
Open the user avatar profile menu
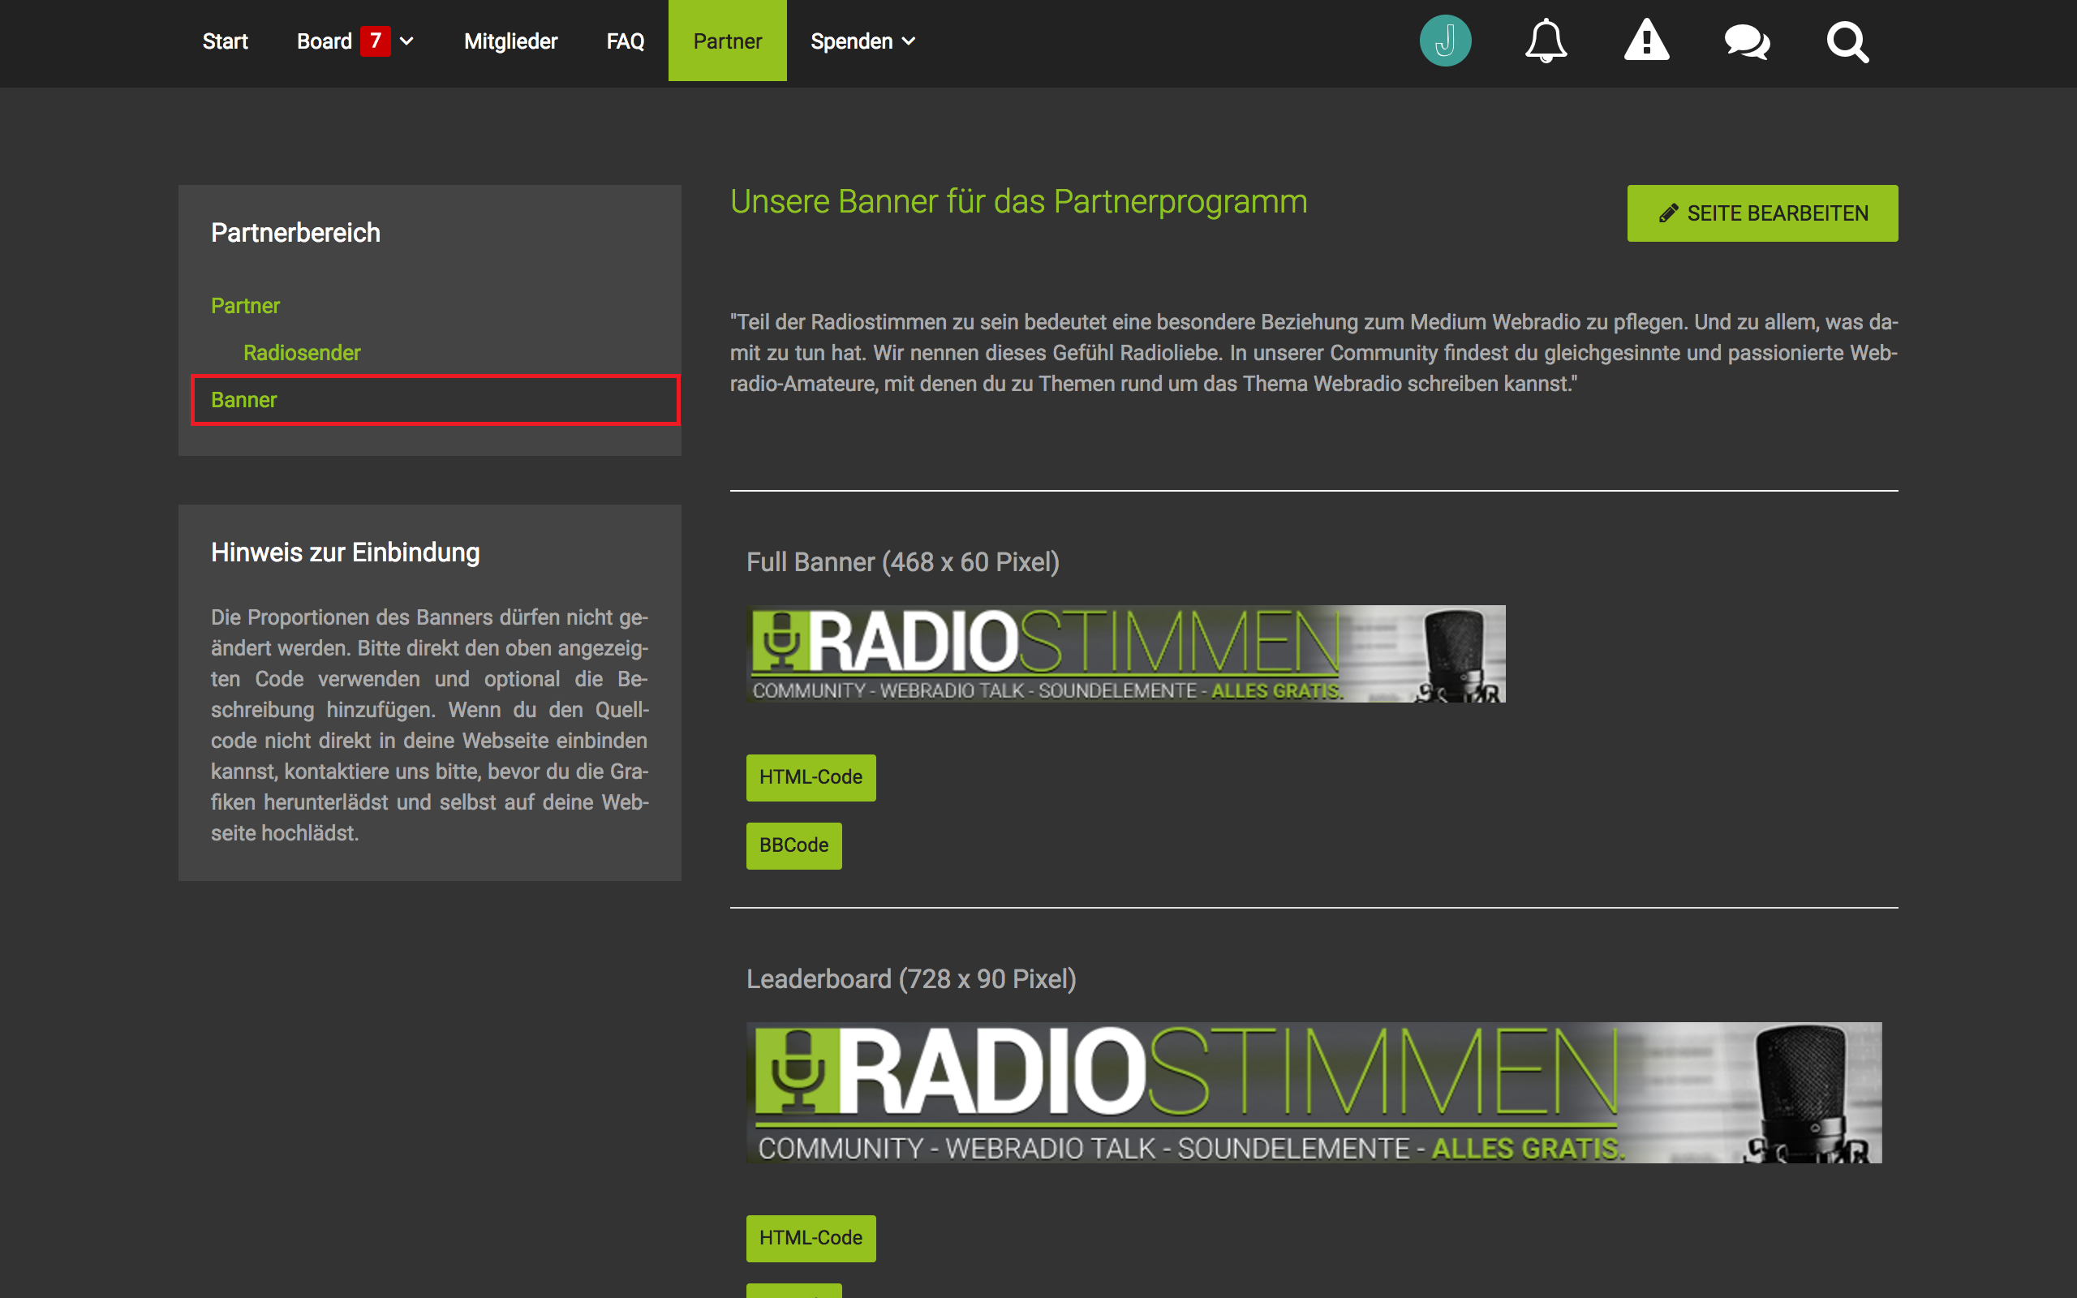point(1445,41)
